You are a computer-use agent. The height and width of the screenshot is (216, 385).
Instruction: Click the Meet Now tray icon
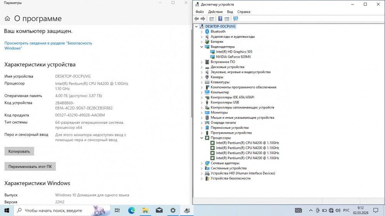click(x=318, y=210)
